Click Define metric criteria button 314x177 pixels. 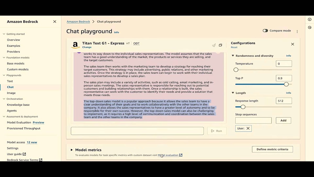point(272,149)
